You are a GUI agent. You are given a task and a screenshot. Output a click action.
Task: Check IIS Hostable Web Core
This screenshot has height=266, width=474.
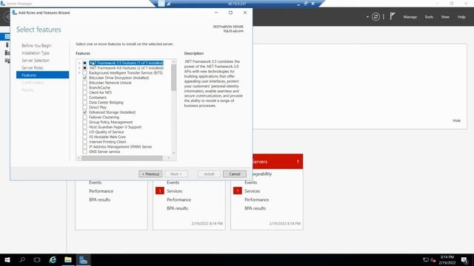pyautogui.click(x=84, y=137)
